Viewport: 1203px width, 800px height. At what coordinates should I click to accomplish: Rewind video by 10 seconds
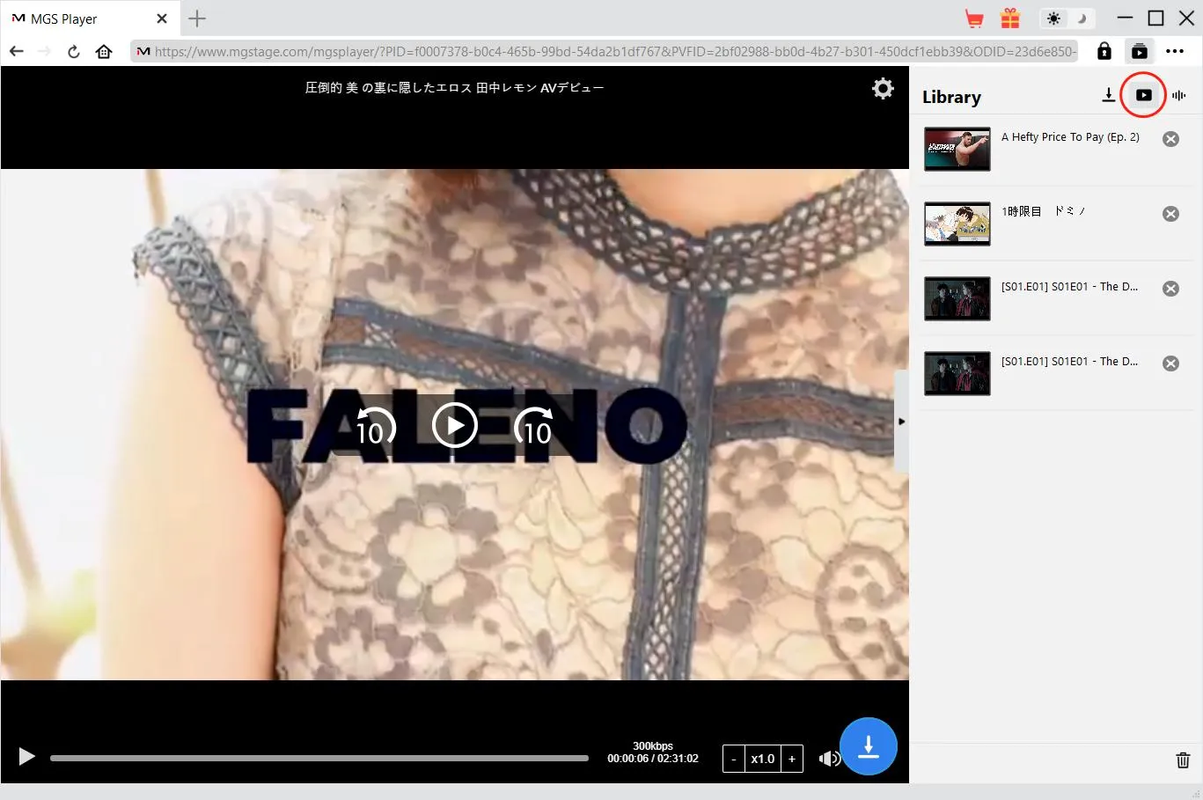(376, 427)
